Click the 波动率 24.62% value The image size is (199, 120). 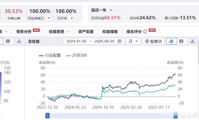(147, 18)
